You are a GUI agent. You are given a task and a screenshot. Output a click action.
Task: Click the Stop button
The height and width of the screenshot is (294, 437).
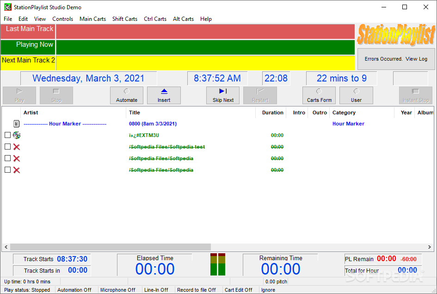coord(56,95)
